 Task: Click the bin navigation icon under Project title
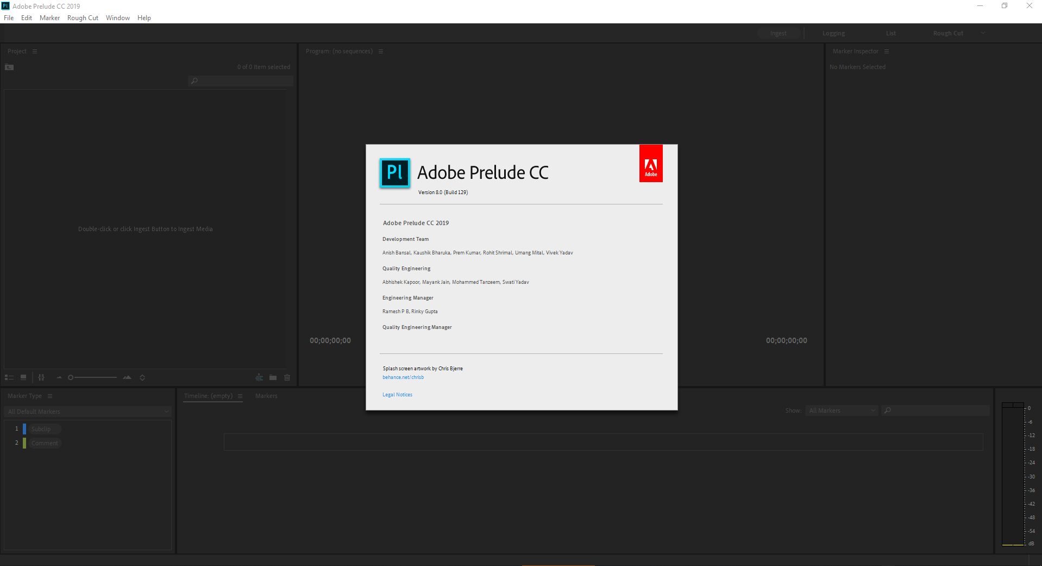(9, 67)
